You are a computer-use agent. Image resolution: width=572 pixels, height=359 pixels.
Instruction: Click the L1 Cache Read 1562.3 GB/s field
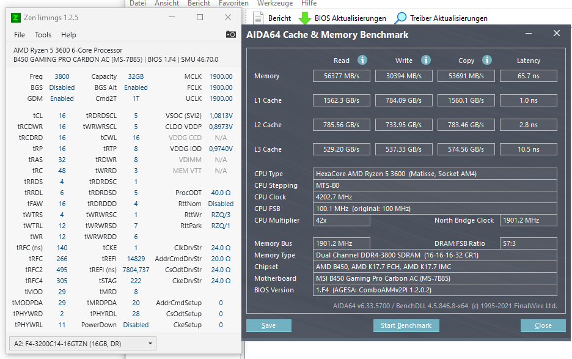pos(342,100)
